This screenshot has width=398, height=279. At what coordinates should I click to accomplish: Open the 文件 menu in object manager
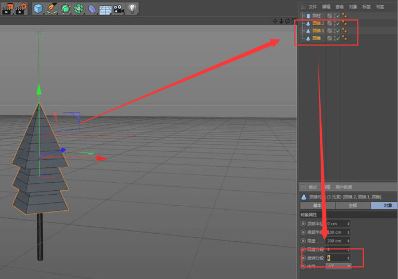(x=313, y=6)
